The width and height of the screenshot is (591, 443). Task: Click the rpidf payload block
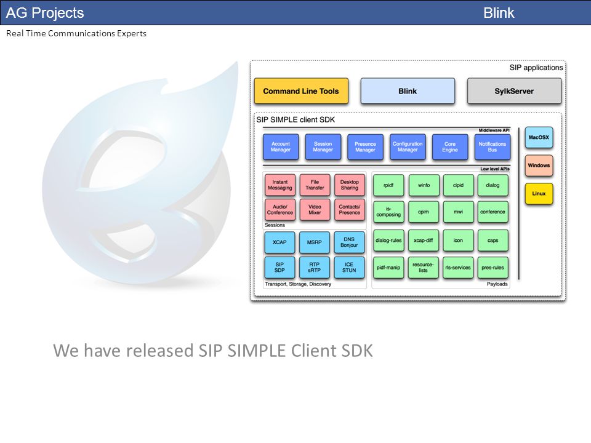point(388,185)
